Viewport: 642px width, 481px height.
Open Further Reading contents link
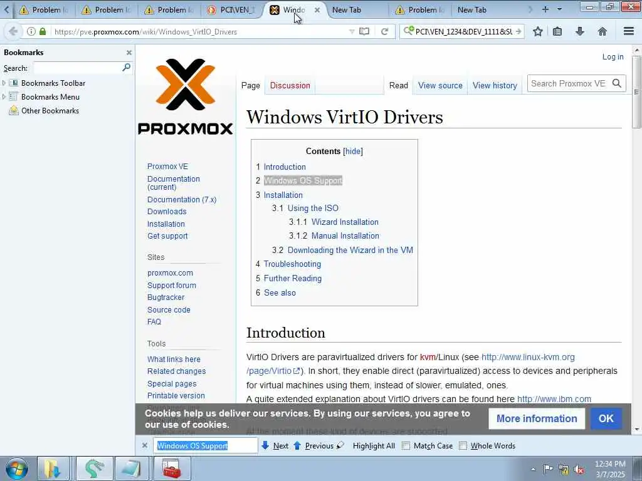click(292, 279)
